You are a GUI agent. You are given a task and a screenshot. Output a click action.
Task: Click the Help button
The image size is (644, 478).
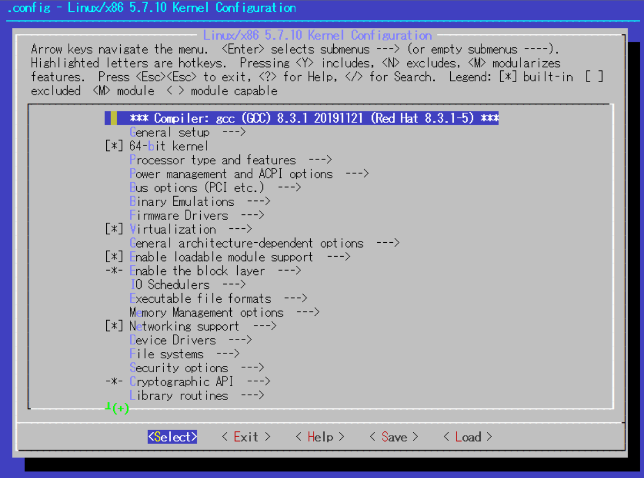tap(320, 437)
